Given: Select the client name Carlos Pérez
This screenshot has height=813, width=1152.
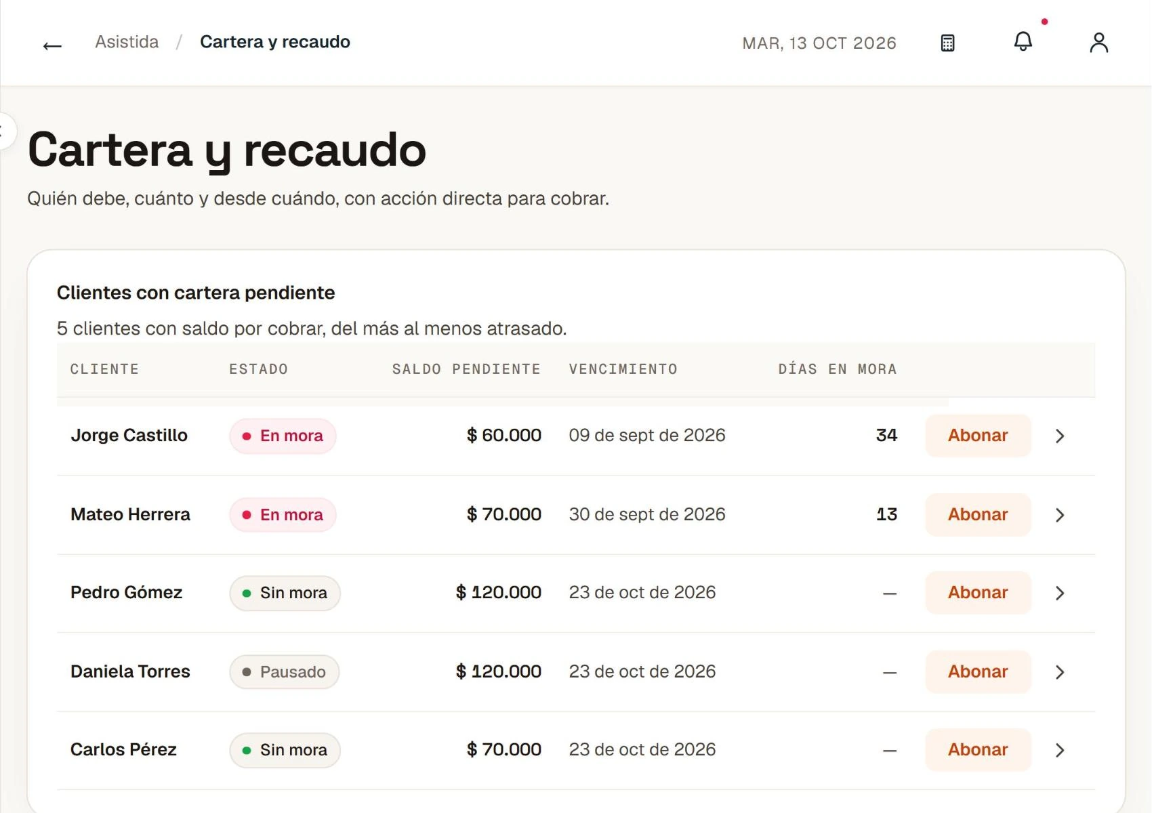Looking at the screenshot, I should [x=123, y=750].
